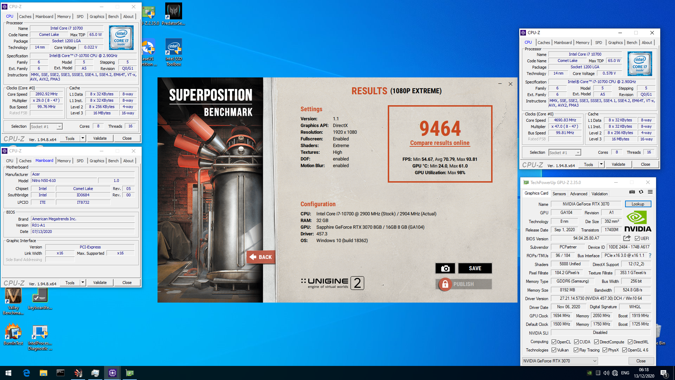Screen dimensions: 675x380
Task: Toggle the OpenCL checkbox
Action: pyautogui.click(x=554, y=342)
